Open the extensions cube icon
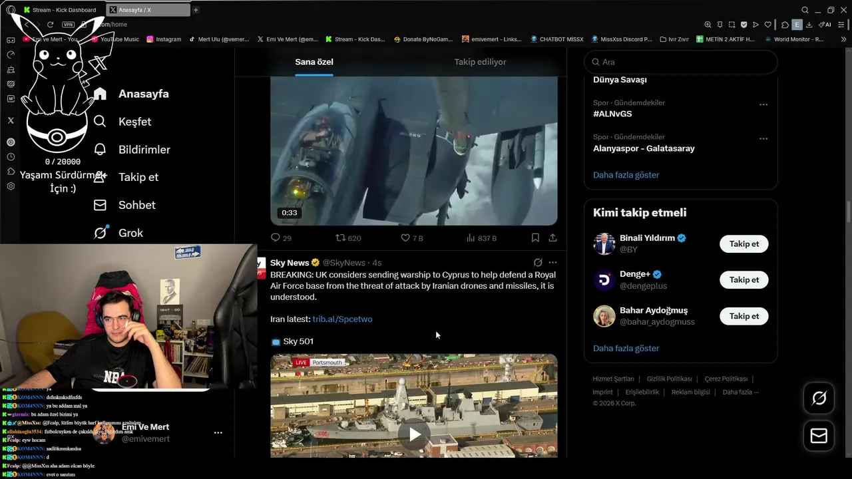The width and height of the screenshot is (852, 479). pyautogui.click(x=785, y=25)
